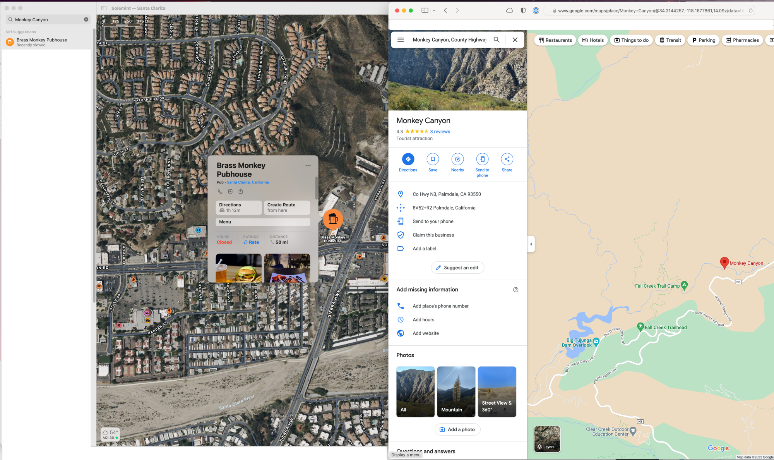Switch map Layers thumbnail

(x=547, y=439)
